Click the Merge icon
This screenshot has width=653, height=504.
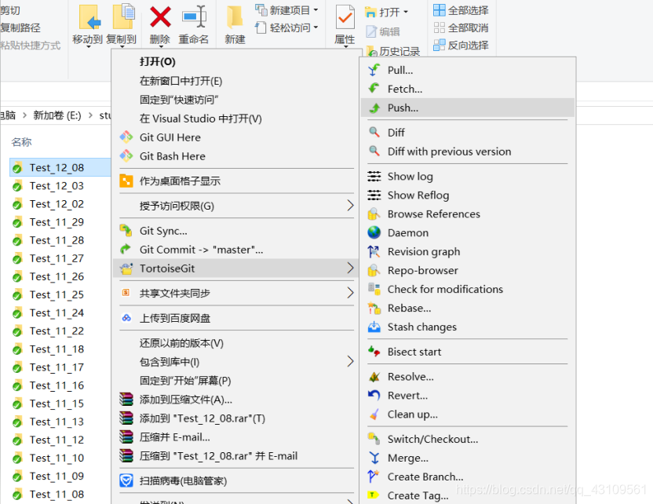374,458
